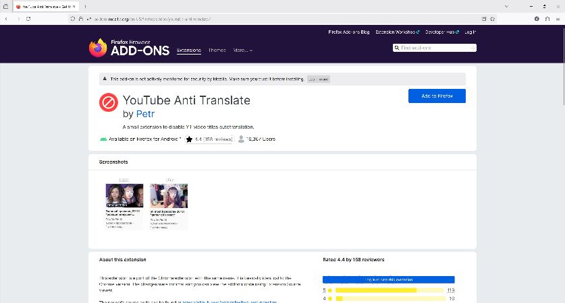List all tabs dropdown arrow
The image size is (565, 303).
(506, 7)
